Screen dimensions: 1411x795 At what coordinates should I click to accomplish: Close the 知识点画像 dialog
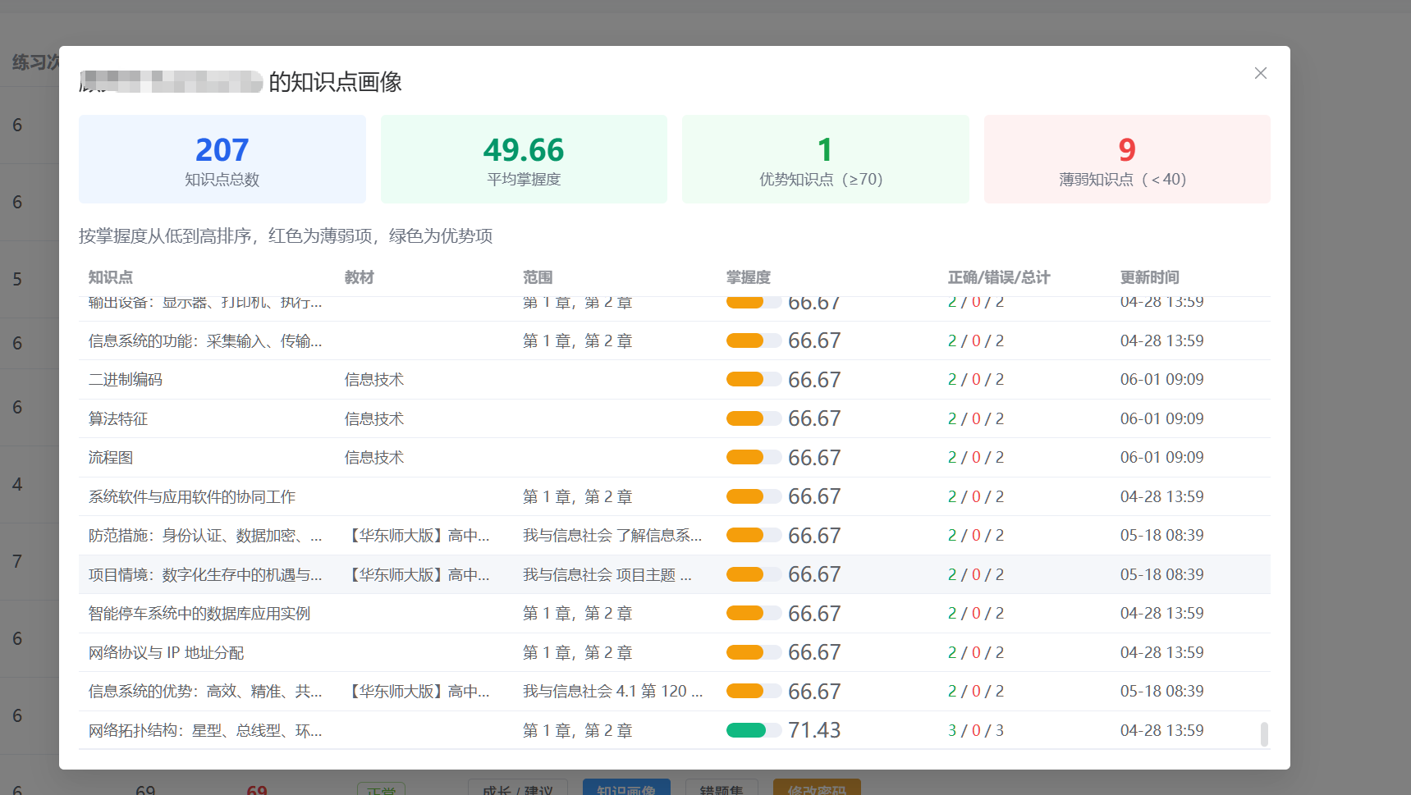1261,73
